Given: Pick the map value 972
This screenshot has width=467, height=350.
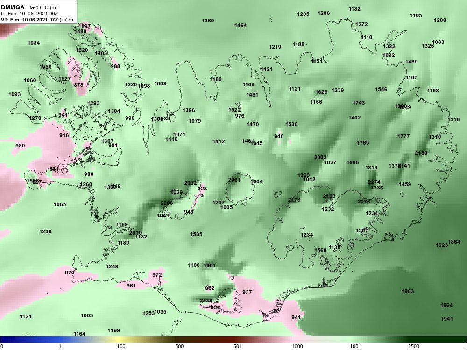Looking at the screenshot, I should click(157, 275).
